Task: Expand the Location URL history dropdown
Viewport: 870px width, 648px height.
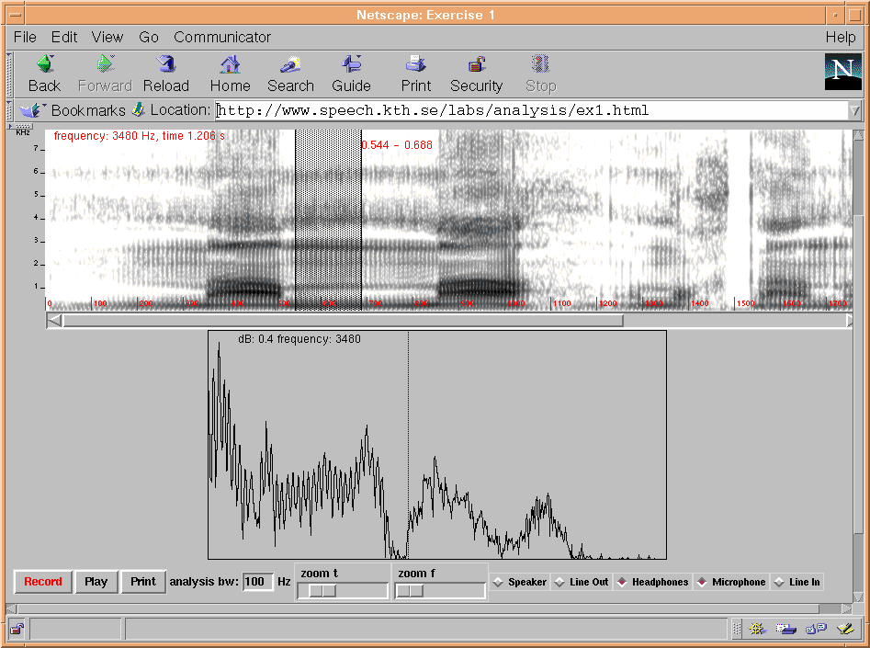Action: click(x=854, y=110)
